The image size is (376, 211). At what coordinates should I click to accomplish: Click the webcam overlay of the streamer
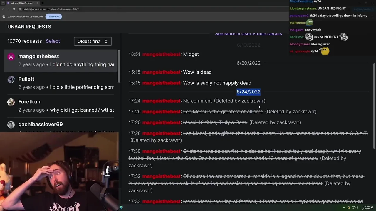point(59,171)
